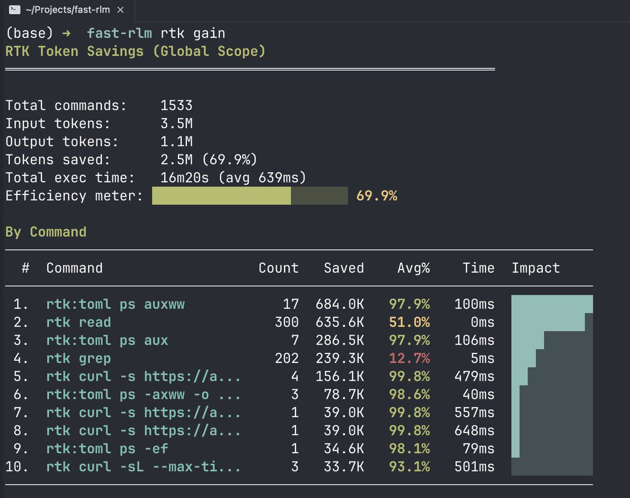Click the 'Avg%' column header
This screenshot has height=498, width=630.
tap(413, 268)
